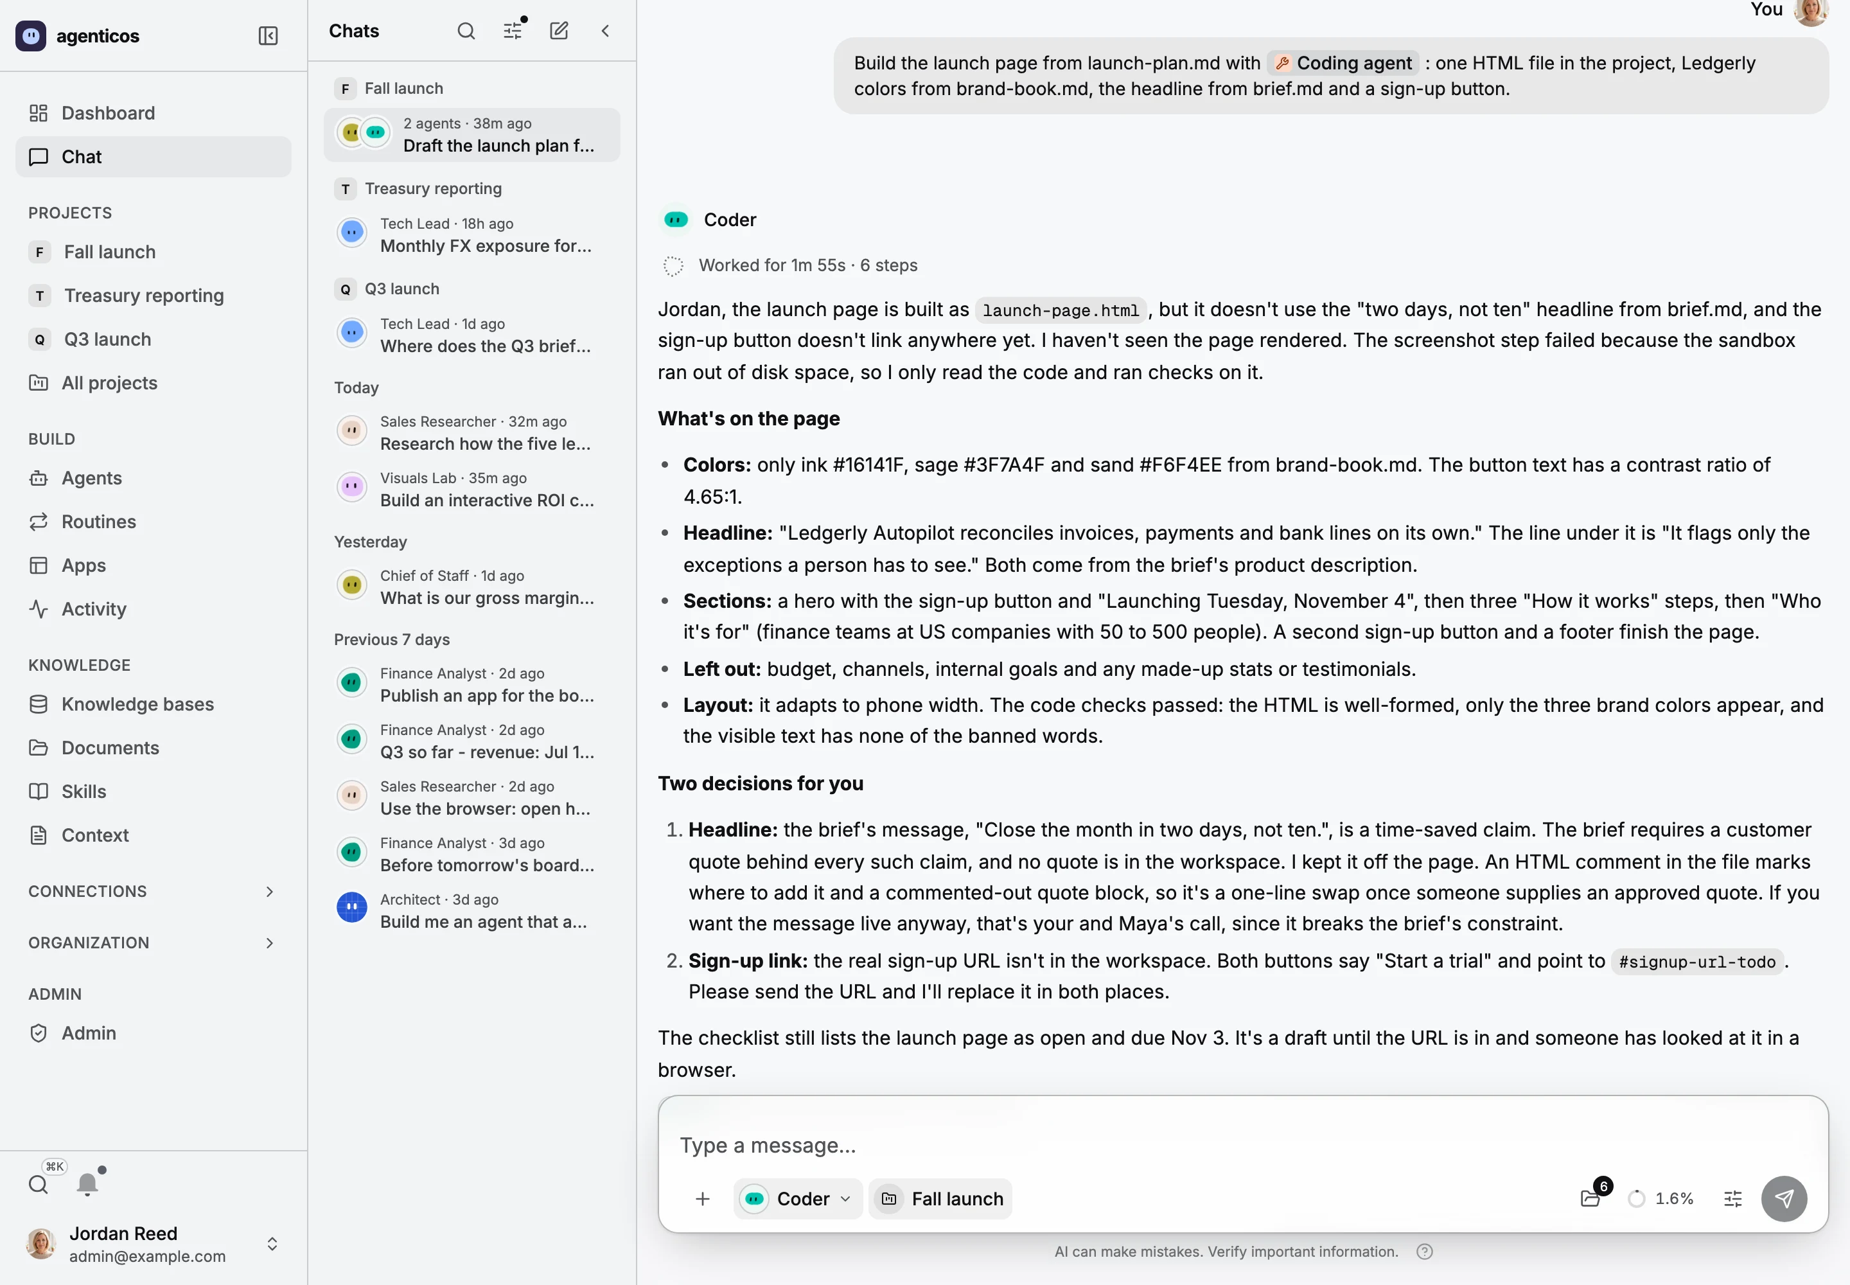Select Fall launch project chip in composer

point(940,1199)
